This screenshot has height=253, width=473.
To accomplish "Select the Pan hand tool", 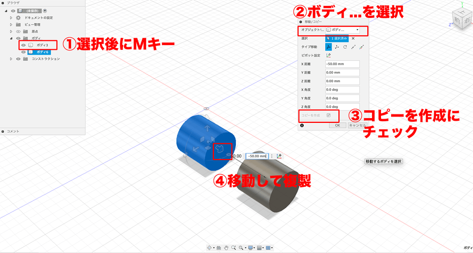I will (x=226, y=248).
